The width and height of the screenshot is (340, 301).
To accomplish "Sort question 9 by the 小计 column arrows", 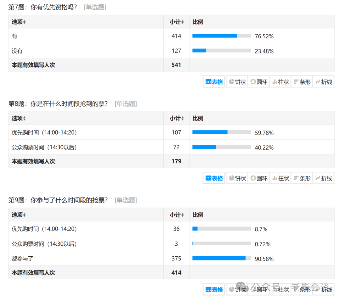I will point(183,215).
